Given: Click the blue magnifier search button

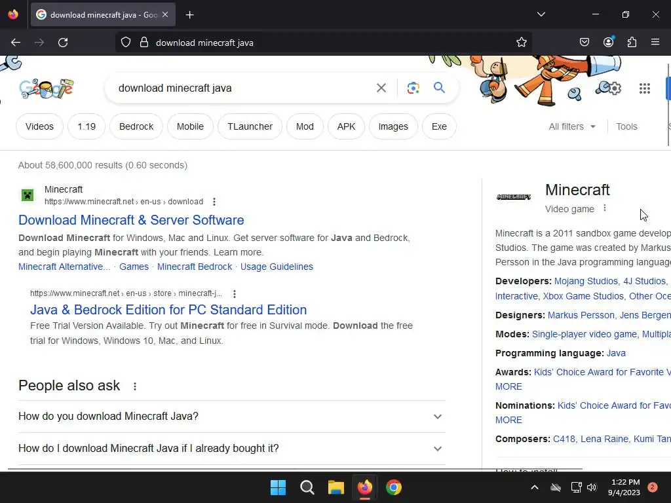Looking at the screenshot, I should pyautogui.click(x=439, y=88).
